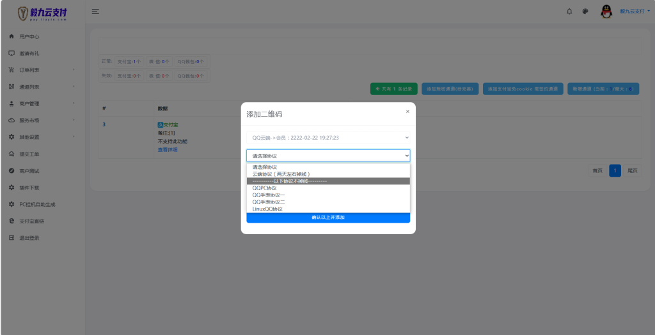Open the QQ云端 会员 select box

pos(328,137)
